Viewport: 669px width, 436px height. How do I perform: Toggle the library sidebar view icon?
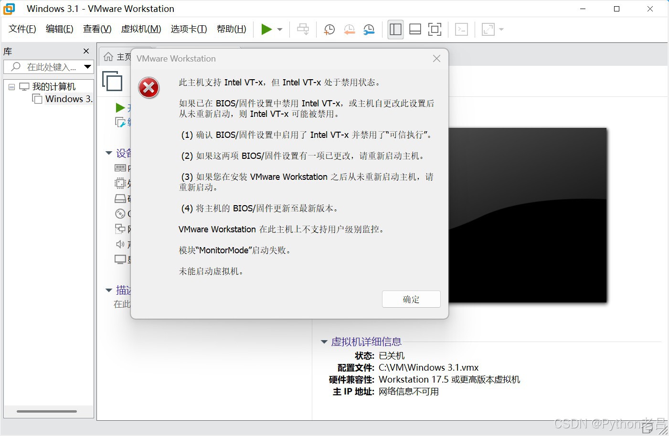pyautogui.click(x=395, y=30)
